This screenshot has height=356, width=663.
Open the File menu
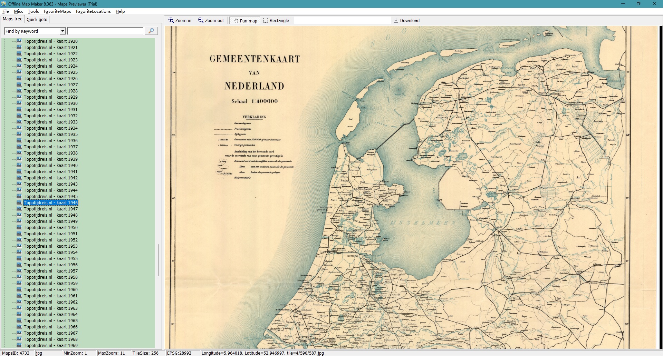coord(6,11)
